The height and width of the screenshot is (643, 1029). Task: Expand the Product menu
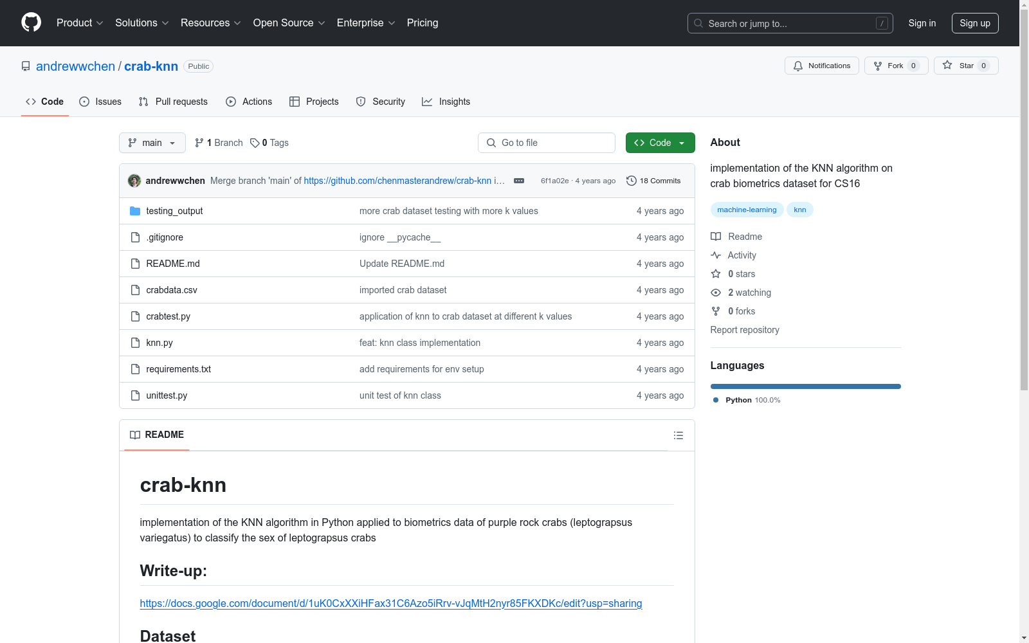(x=80, y=23)
